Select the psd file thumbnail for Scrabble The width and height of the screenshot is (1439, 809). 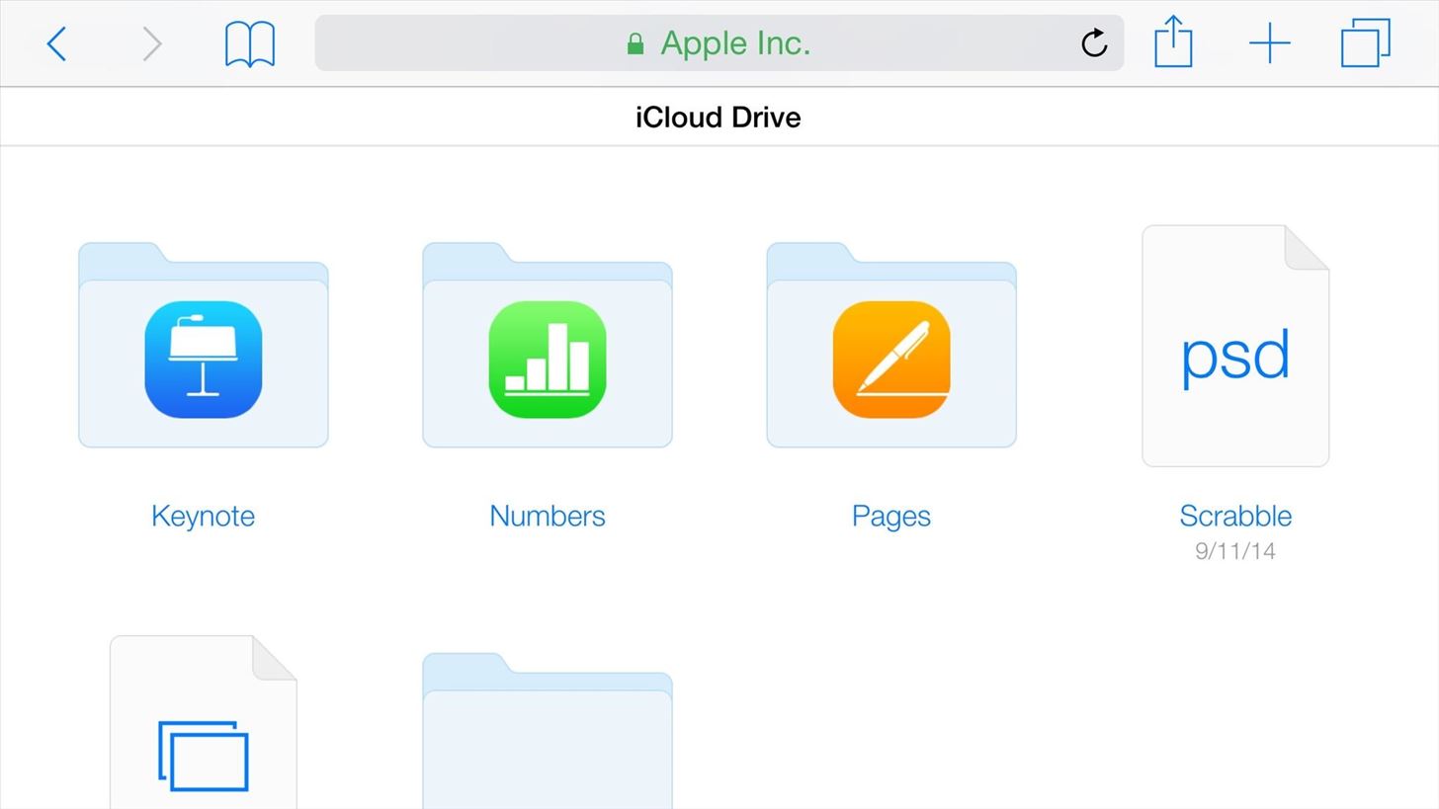[x=1234, y=346]
